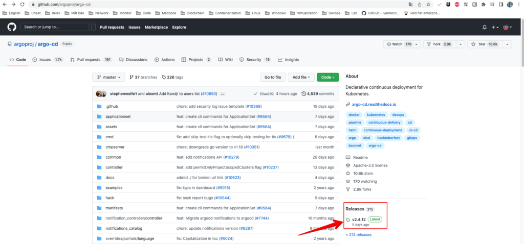
Task: Reload the page
Action: point(23,4)
